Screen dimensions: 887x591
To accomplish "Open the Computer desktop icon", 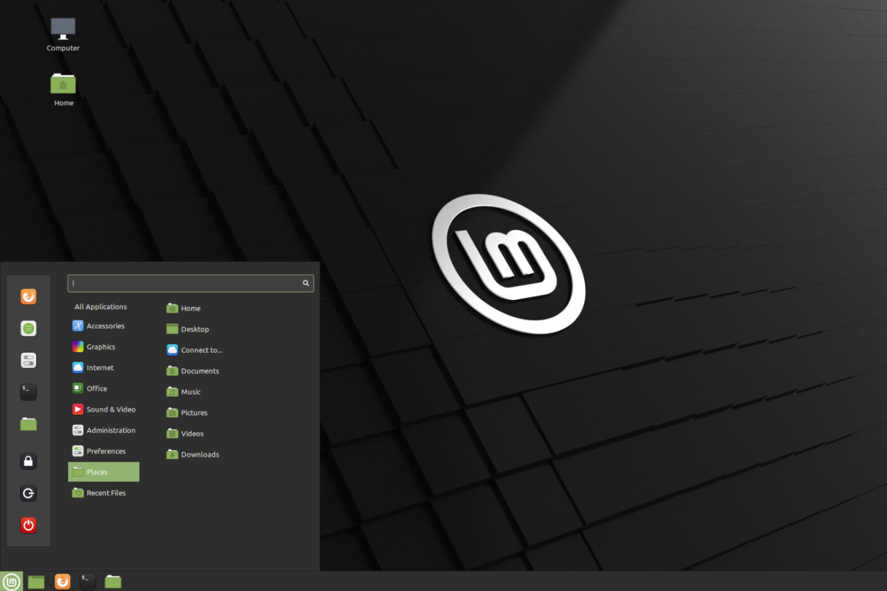I will pos(63,35).
